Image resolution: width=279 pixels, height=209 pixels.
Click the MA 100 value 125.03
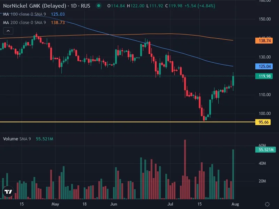point(58,14)
